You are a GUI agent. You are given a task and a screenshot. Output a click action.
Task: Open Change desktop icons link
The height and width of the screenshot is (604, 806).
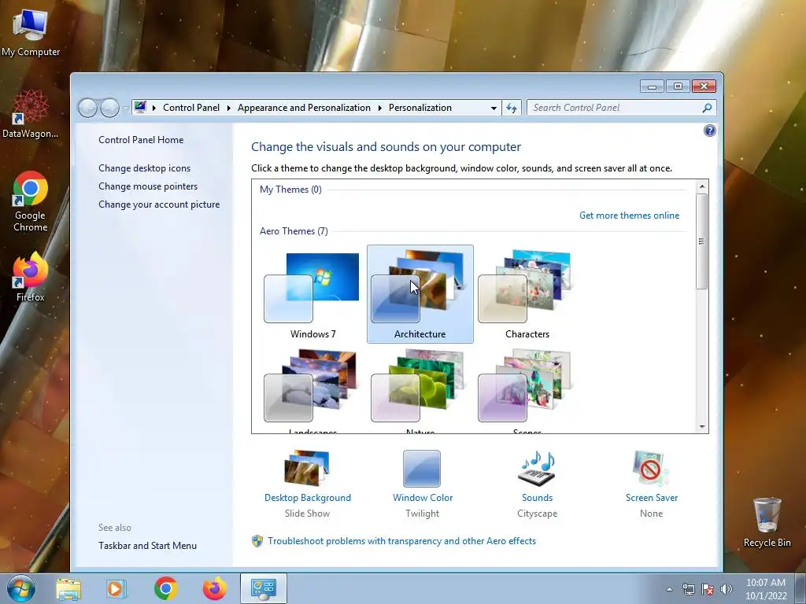pyautogui.click(x=145, y=168)
